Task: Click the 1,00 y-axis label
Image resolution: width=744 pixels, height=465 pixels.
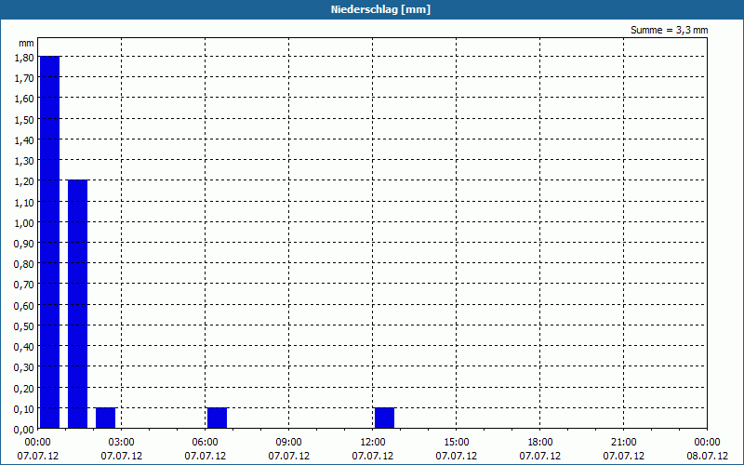Action: [24, 222]
